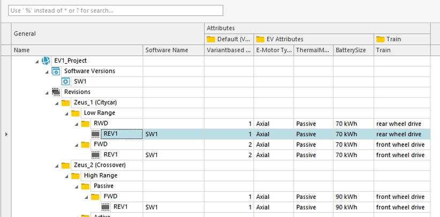This screenshot has width=440, height=217.
Task: Click the highlighted REV1 revision chip icon
Action: click(x=96, y=134)
